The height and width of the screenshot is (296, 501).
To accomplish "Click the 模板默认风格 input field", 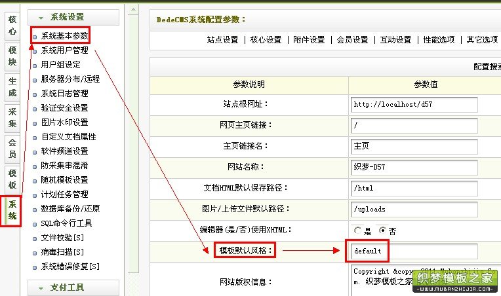I will (x=414, y=251).
